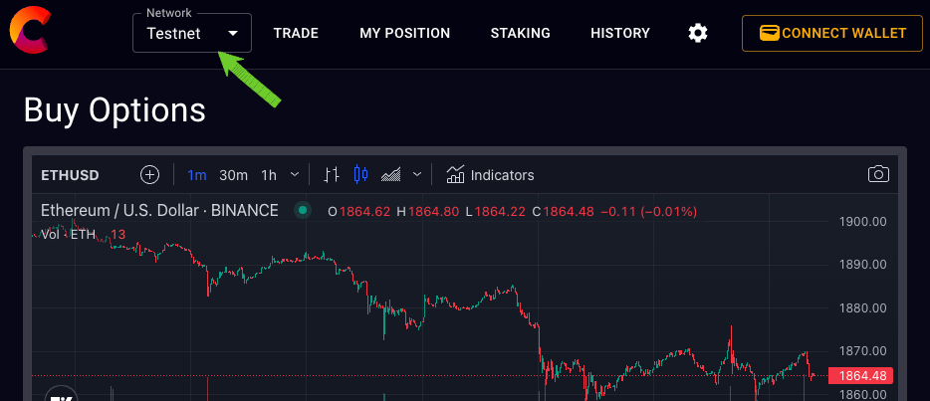
Task: Switch chart to 1m interval
Action: pos(197,175)
